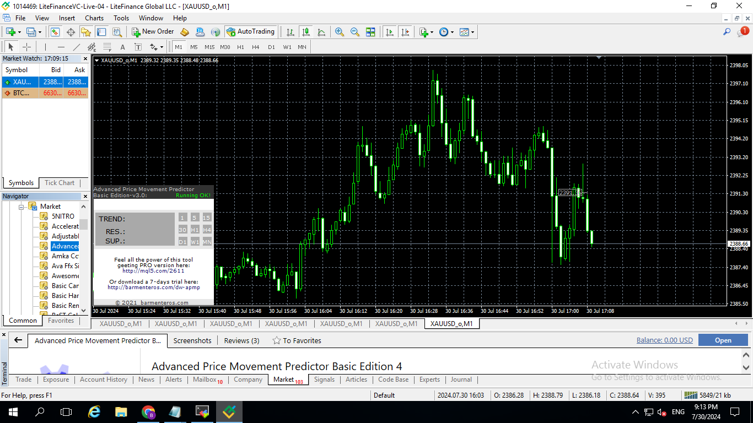Viewport: 753px width, 423px height.
Task: Open the Charts menu
Action: click(94, 18)
